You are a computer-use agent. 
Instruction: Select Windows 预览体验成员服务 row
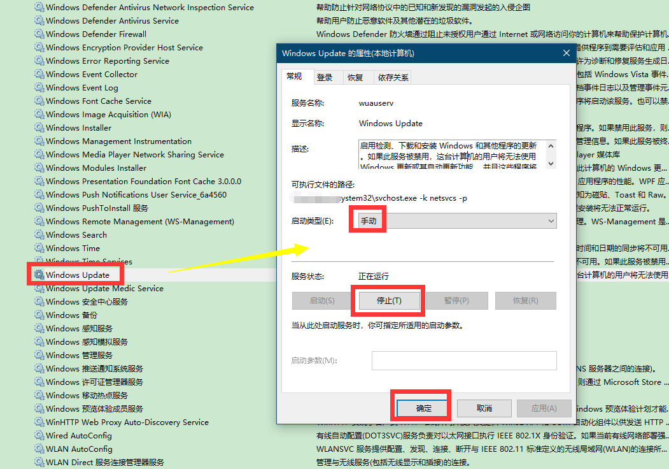[x=94, y=408]
